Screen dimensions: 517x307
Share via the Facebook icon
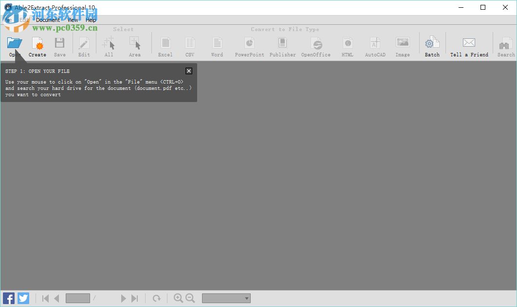[x=8, y=298]
